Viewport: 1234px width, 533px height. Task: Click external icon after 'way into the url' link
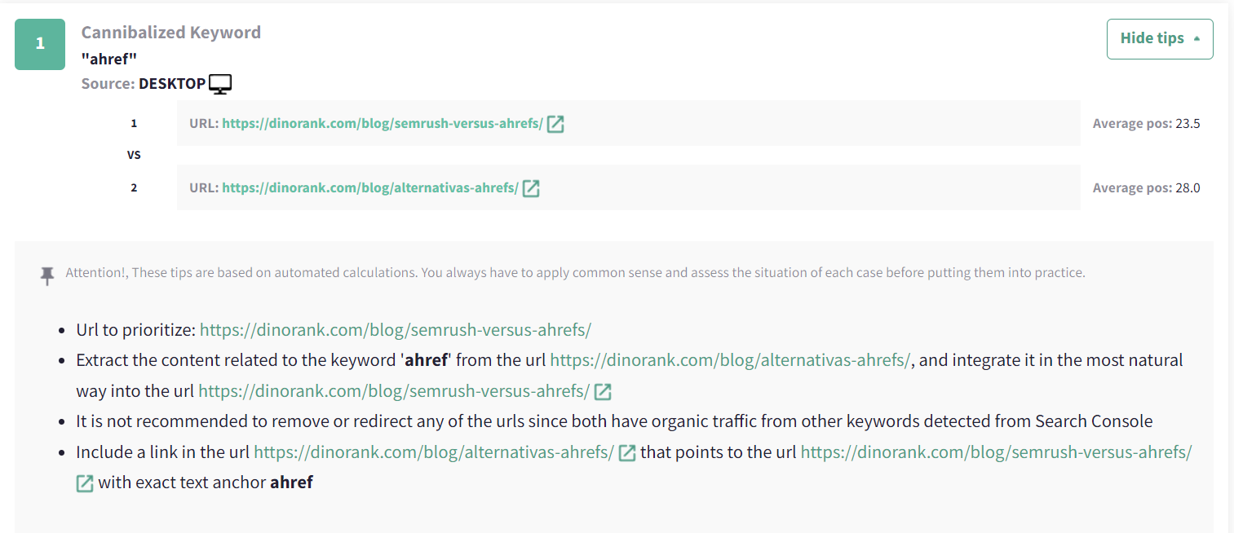click(x=603, y=392)
